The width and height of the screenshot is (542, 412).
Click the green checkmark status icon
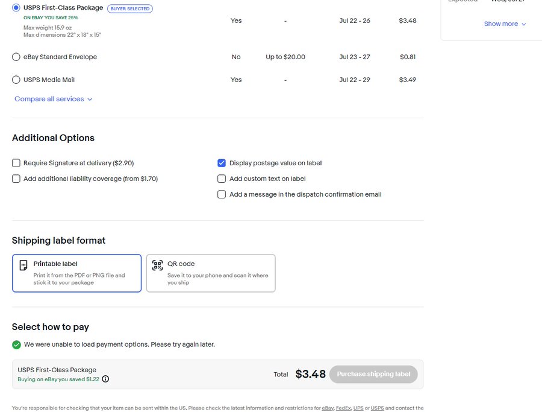coord(16,345)
